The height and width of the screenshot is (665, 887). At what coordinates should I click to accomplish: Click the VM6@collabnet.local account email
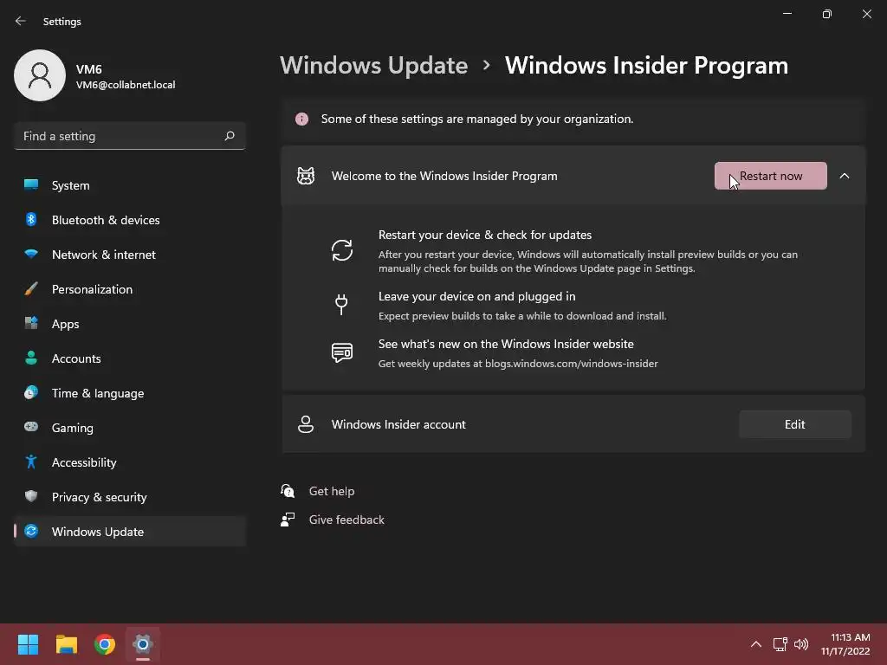point(126,85)
